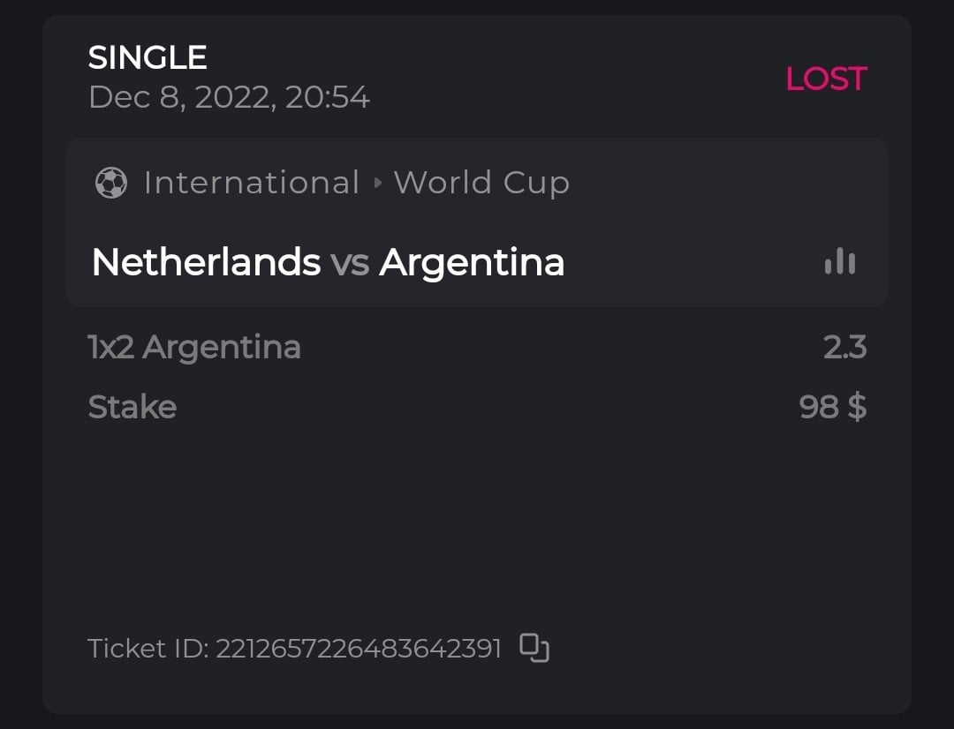The height and width of the screenshot is (729, 954).
Task: Click the 'Ticket ID:' label
Action: (x=148, y=649)
